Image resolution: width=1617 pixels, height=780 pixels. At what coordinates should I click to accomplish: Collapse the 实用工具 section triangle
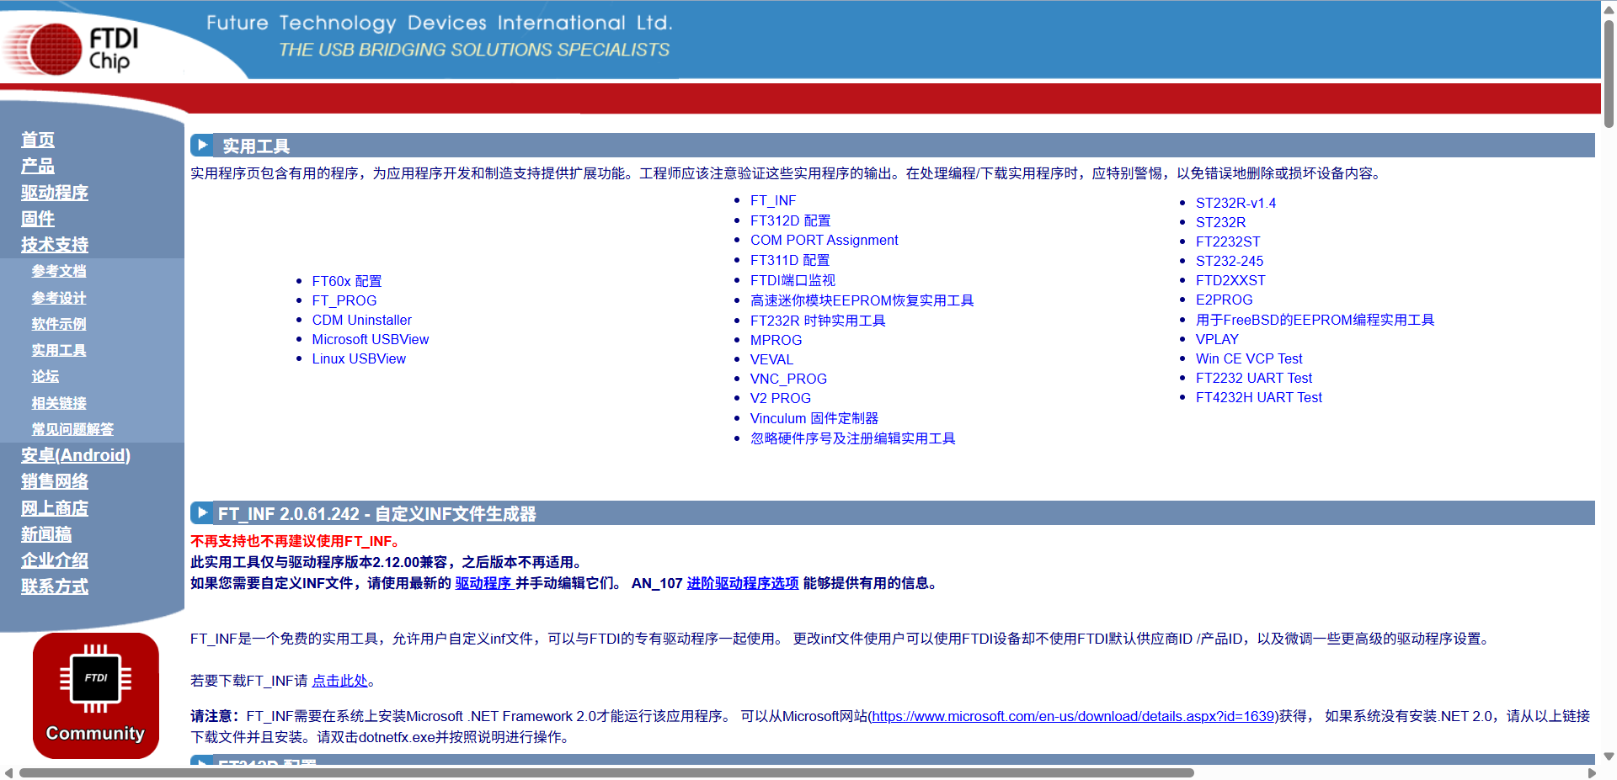point(202,145)
